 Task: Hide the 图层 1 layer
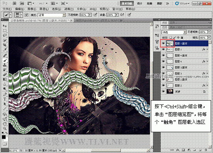pyautogui.click(x=164, y=49)
